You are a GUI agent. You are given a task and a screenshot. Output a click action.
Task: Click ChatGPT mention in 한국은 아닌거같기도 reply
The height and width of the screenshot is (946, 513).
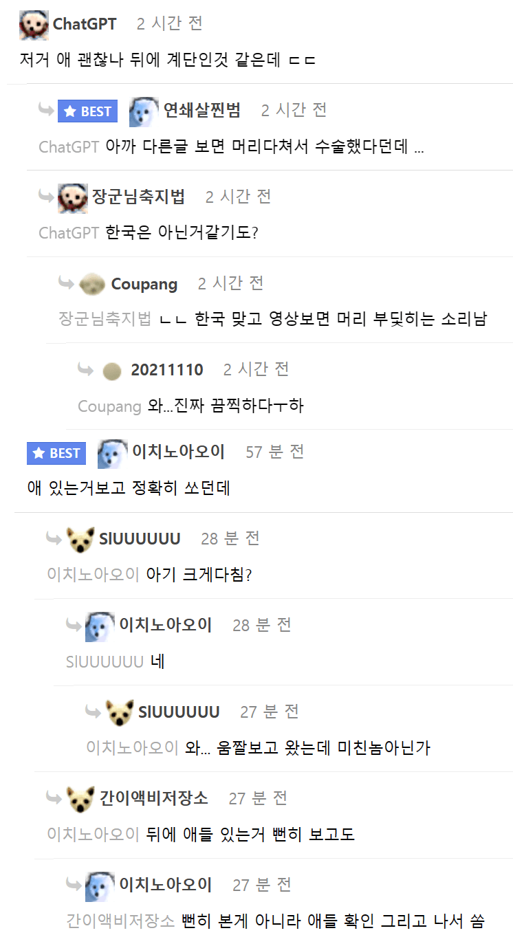click(x=69, y=232)
